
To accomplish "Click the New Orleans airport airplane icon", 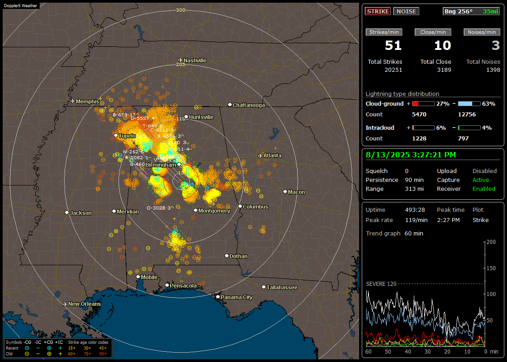I will pyautogui.click(x=65, y=304).
